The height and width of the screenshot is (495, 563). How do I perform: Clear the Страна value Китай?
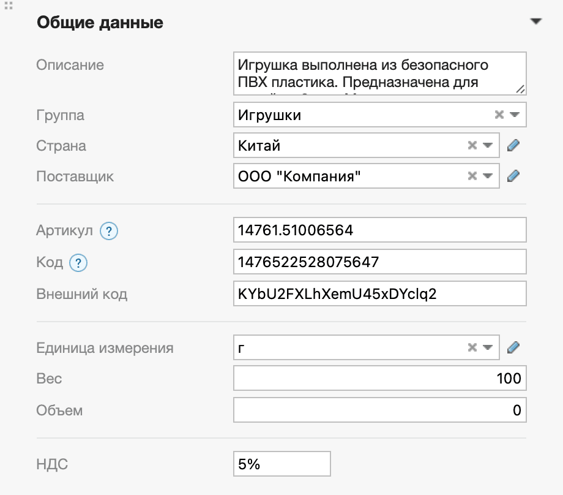click(471, 145)
